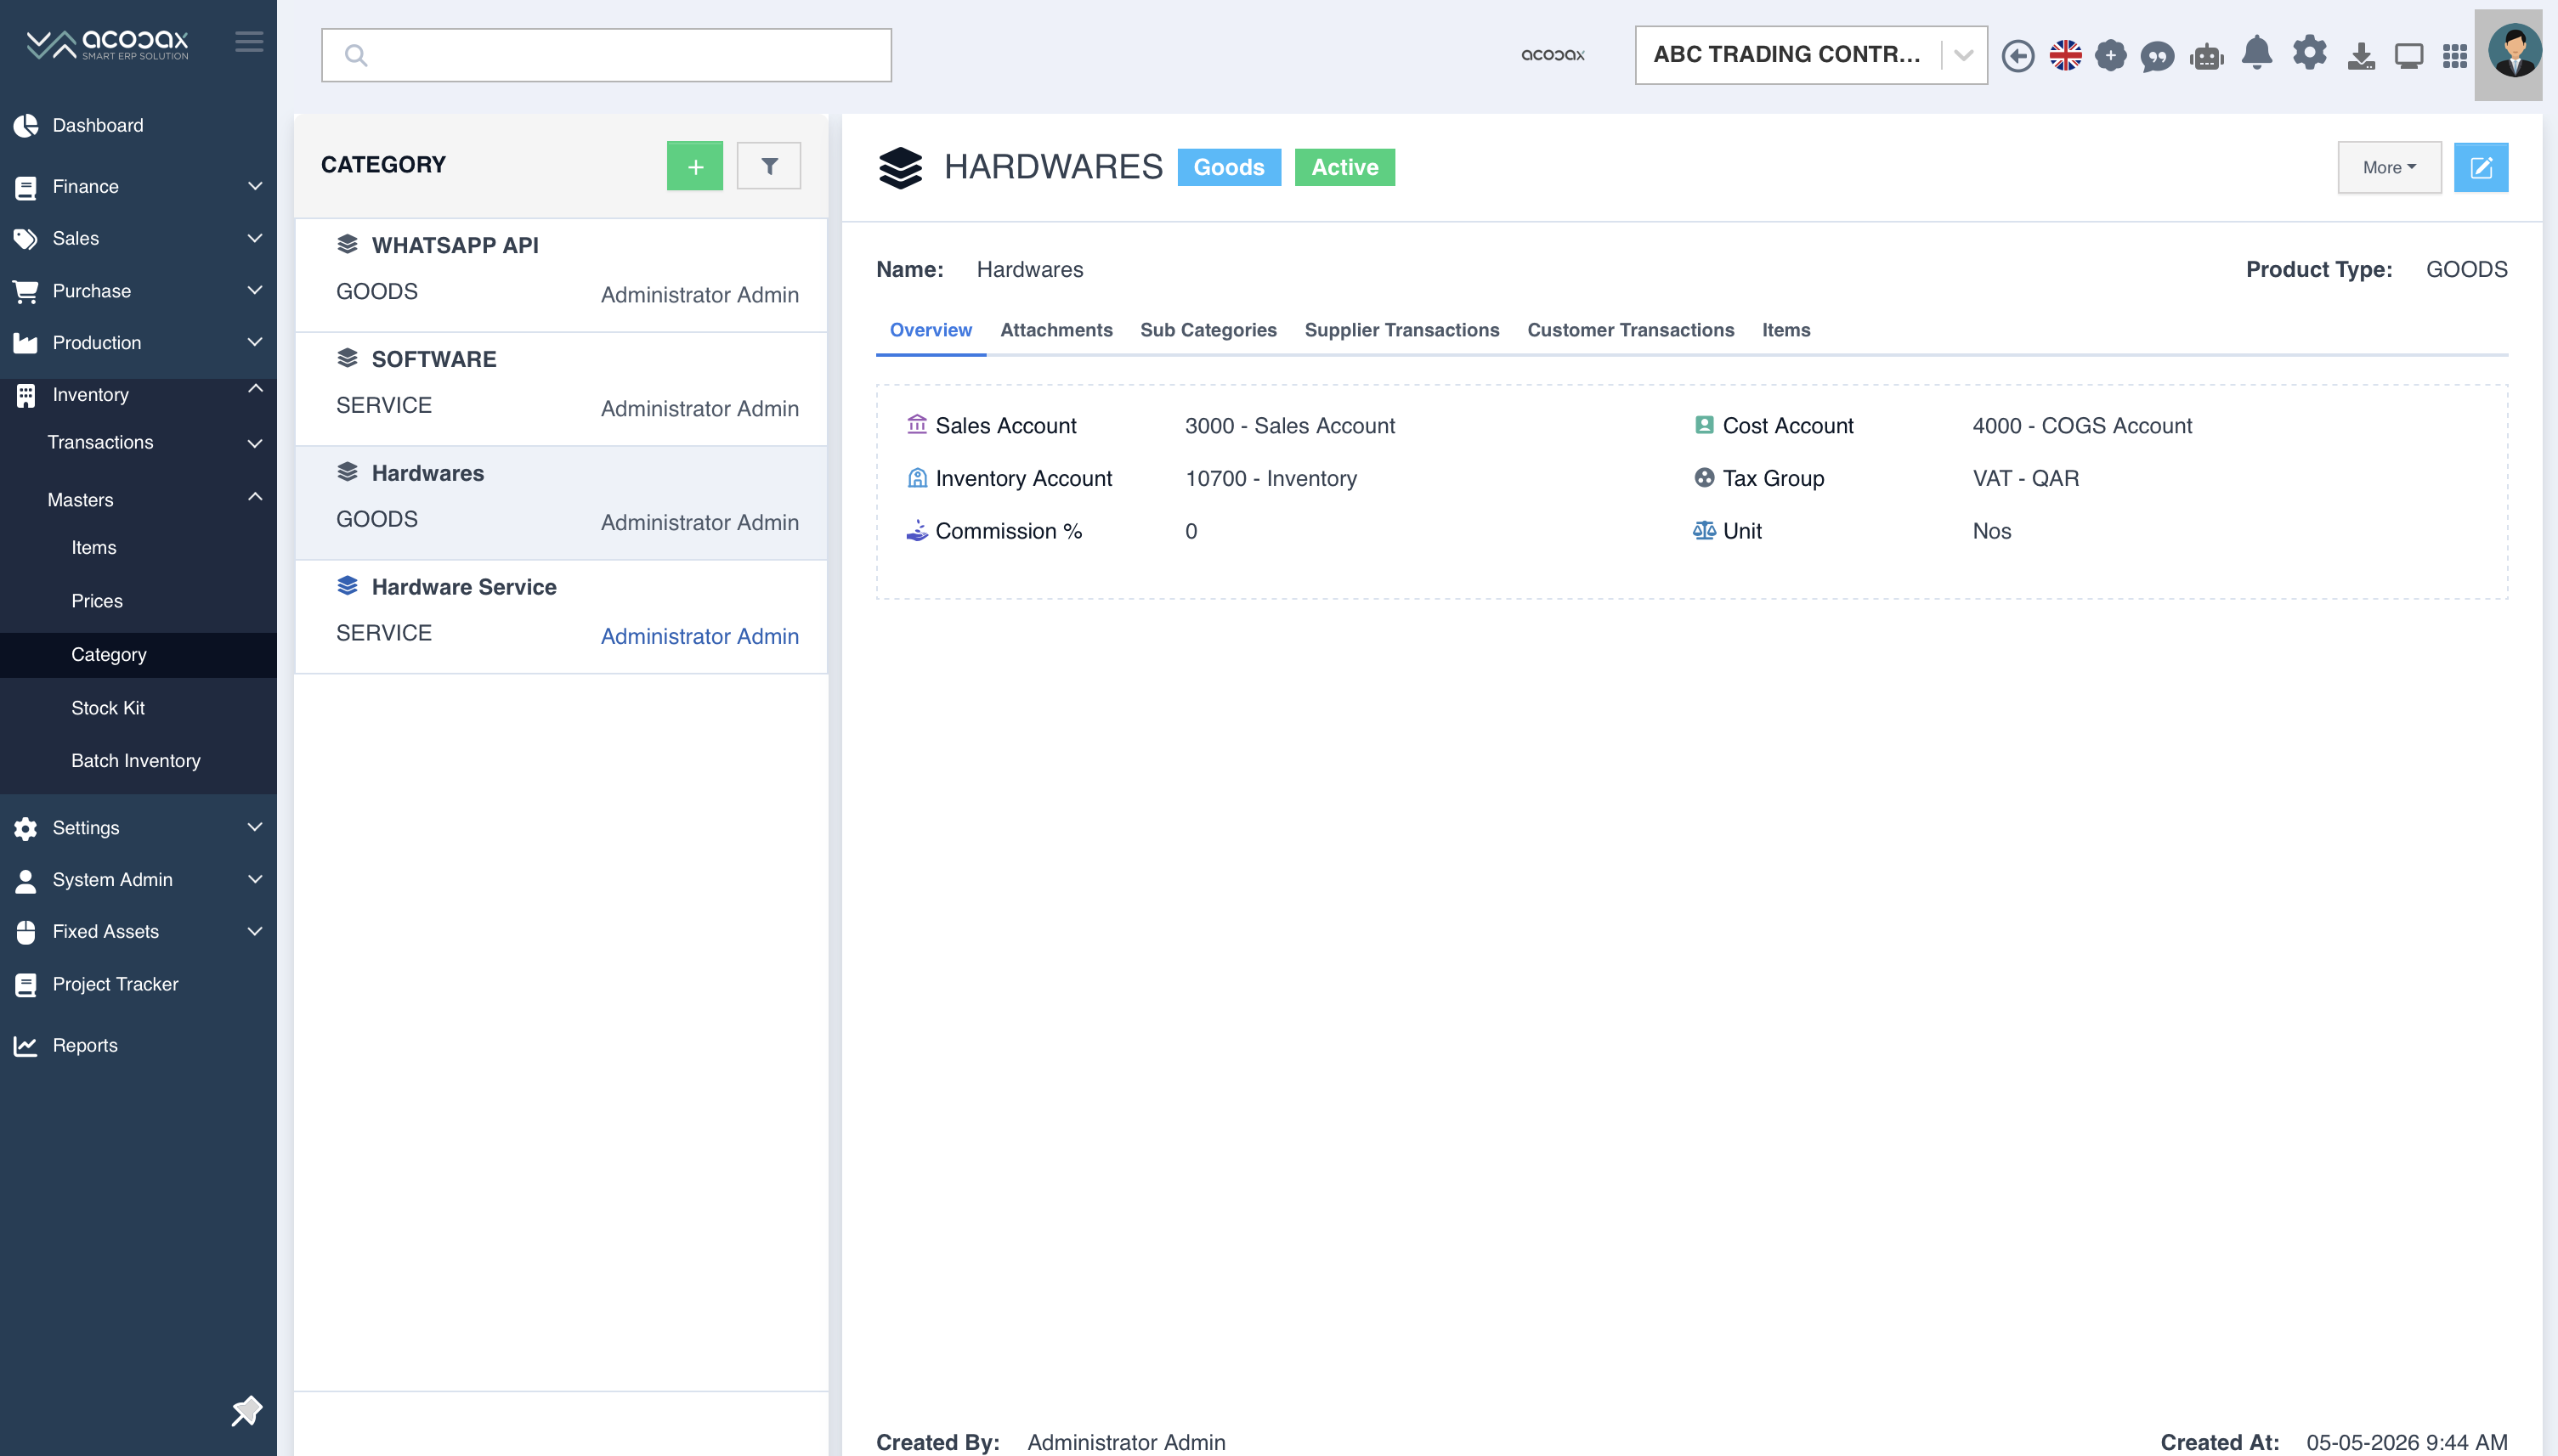2558x1456 pixels.
Task: Open the Supplier Transactions tab
Action: tap(1401, 330)
